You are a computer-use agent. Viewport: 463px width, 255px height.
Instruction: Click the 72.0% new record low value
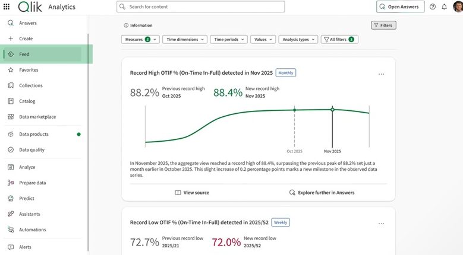(x=226, y=242)
